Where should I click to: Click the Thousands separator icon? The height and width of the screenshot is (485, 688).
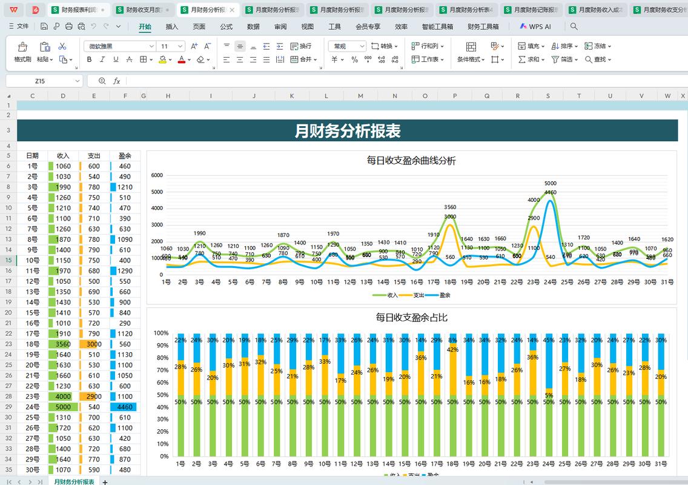[368, 59]
